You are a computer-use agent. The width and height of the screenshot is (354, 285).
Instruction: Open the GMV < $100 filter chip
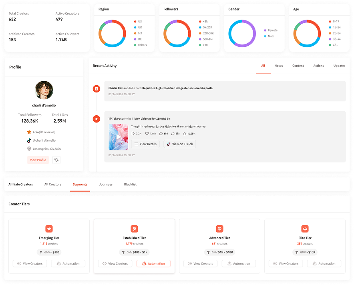click(49, 253)
